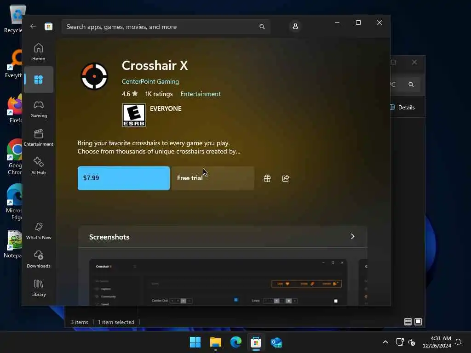Open CenterPoint Gaming publisher link
The height and width of the screenshot is (353, 471).
point(150,81)
